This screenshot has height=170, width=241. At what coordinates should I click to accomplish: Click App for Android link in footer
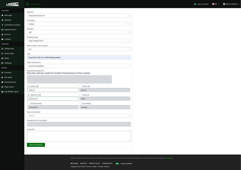126,164
